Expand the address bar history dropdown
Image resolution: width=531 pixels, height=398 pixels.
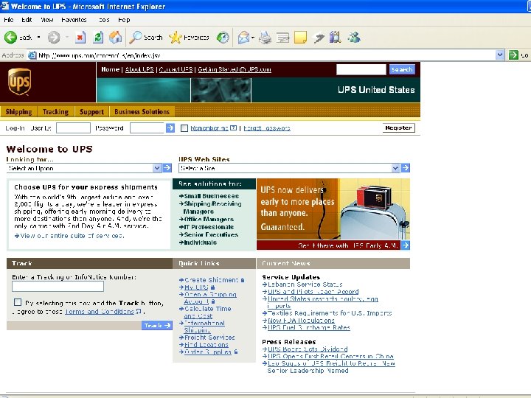(x=500, y=55)
